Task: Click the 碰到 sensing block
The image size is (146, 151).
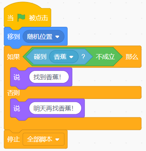Action: pos(40,57)
